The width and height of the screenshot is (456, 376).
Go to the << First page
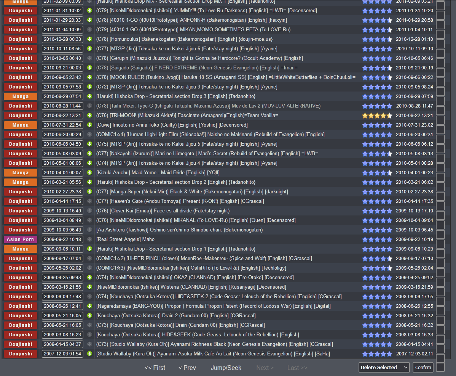click(155, 368)
